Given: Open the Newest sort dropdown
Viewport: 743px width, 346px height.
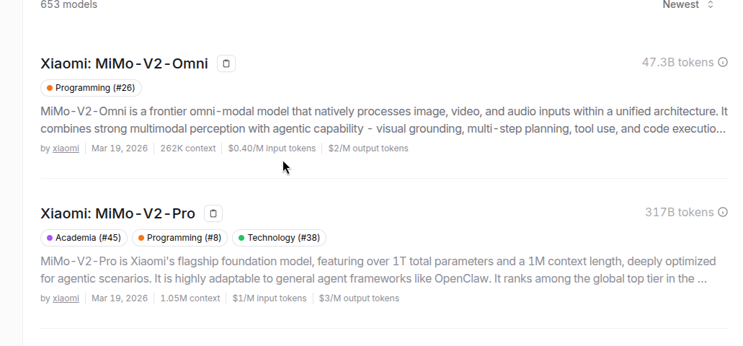Looking at the screenshot, I should 688,5.
